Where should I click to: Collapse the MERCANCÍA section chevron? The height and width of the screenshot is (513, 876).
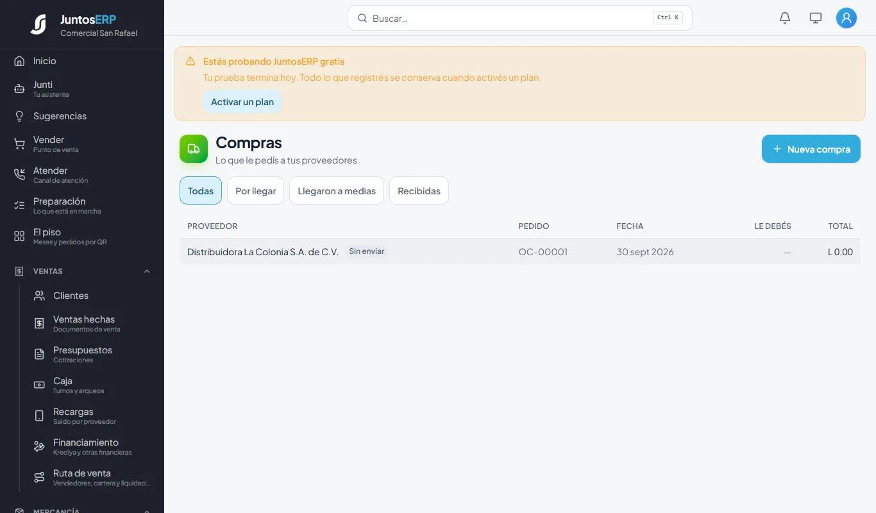[147, 510]
